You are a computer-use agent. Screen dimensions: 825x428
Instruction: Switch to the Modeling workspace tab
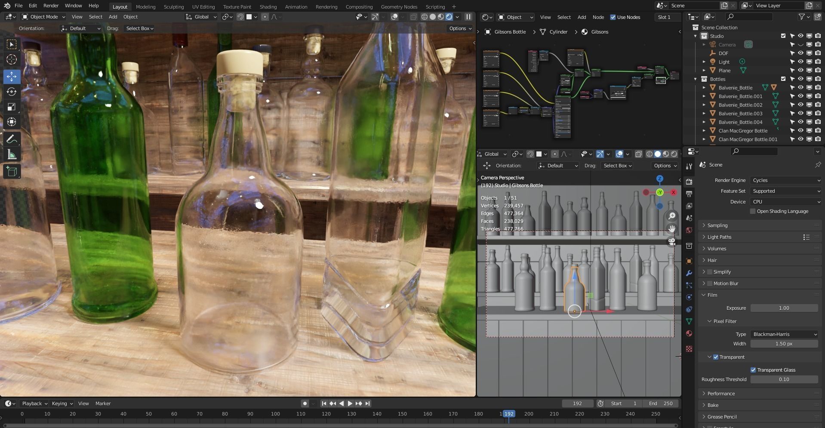coord(145,7)
